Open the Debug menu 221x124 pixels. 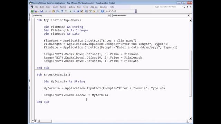click(x=71, y=7)
